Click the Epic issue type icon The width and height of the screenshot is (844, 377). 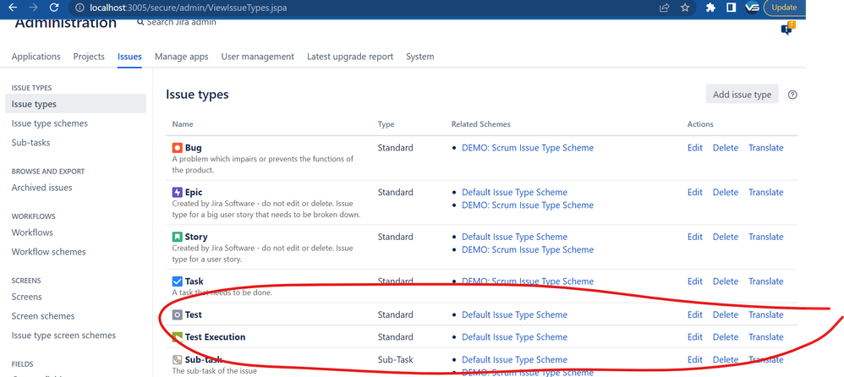(x=177, y=193)
